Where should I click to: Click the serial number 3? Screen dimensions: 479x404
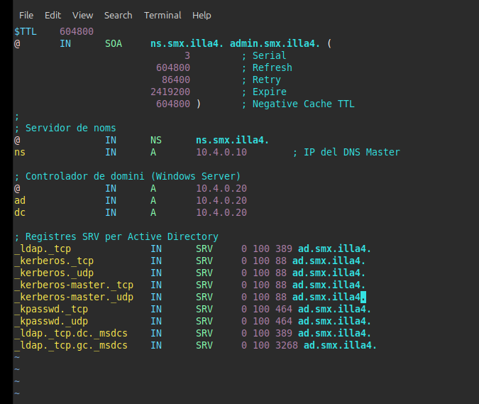[187, 56]
